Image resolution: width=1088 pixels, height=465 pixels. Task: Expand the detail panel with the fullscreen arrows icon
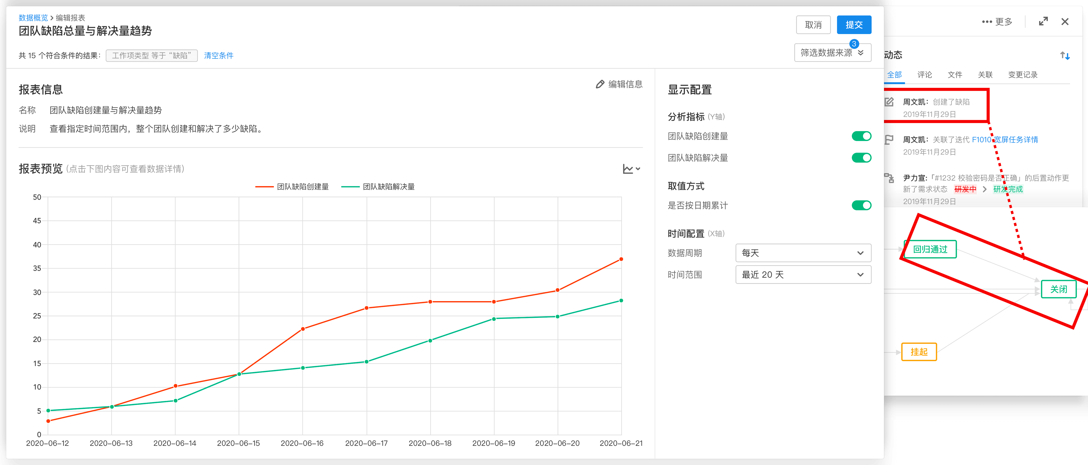[x=1043, y=21]
